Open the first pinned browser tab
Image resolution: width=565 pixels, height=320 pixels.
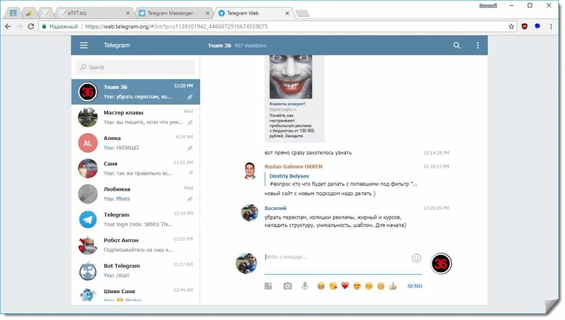pos(13,13)
